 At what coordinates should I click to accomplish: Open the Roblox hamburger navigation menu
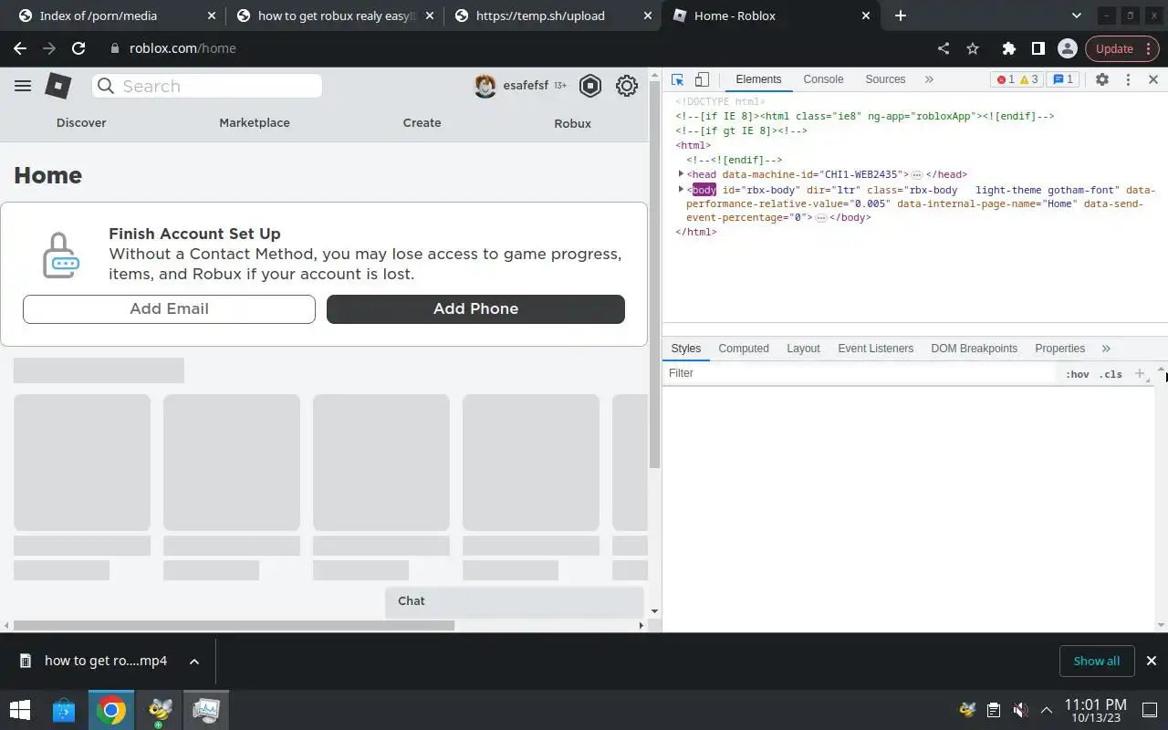pos(23,86)
